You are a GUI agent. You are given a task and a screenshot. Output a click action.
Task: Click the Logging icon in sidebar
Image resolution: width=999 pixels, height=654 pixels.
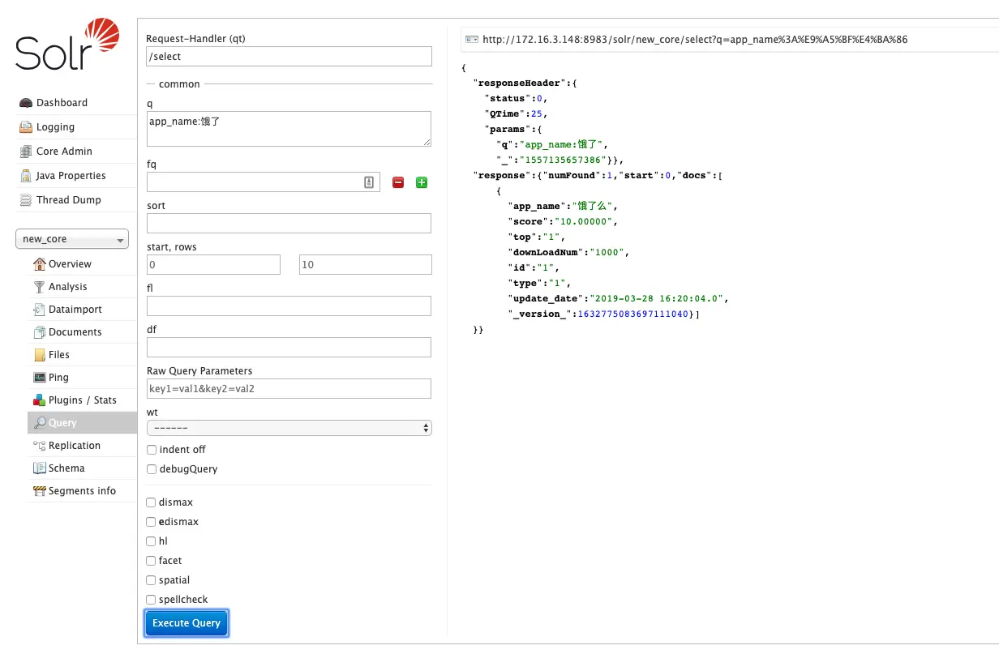(26, 127)
